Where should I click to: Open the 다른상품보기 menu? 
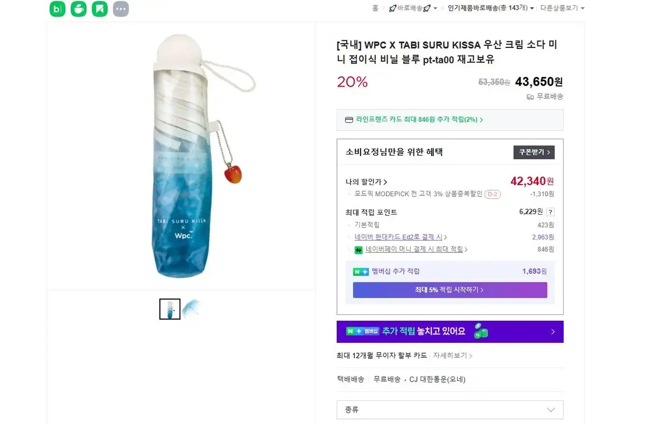coord(562,8)
